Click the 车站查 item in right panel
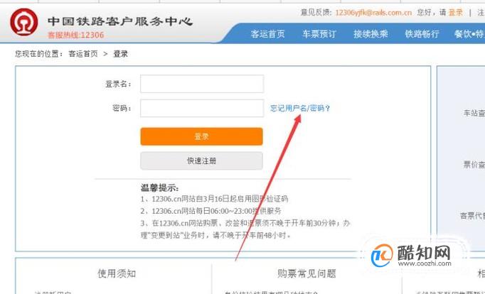 tap(474, 113)
